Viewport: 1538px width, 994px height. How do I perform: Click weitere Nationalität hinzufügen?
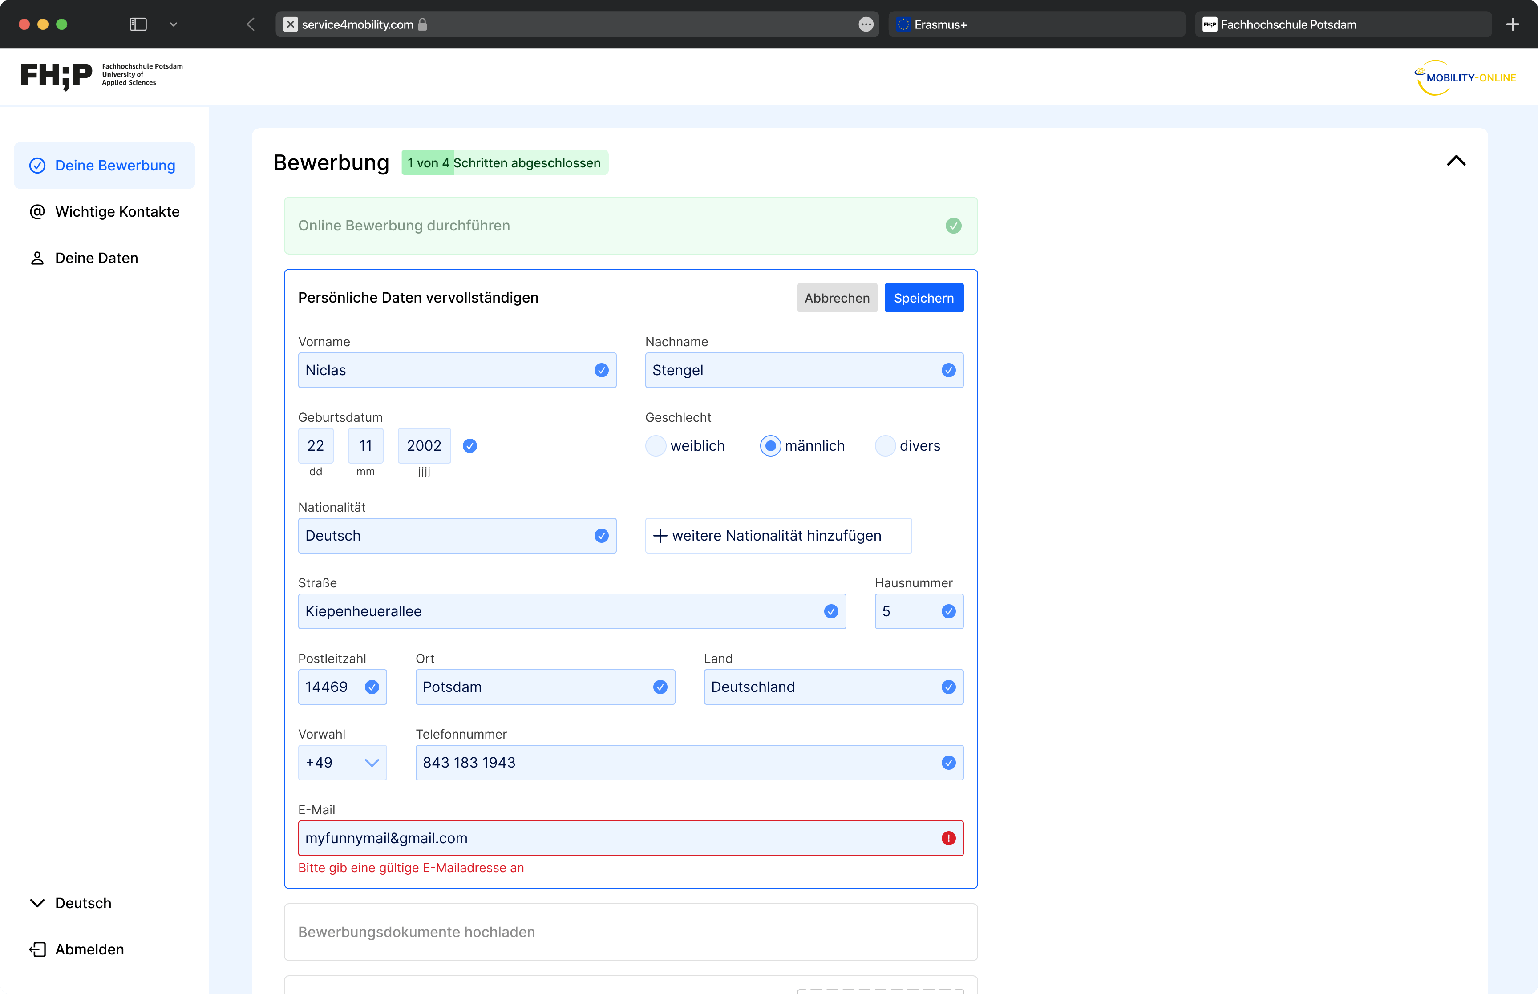778,536
